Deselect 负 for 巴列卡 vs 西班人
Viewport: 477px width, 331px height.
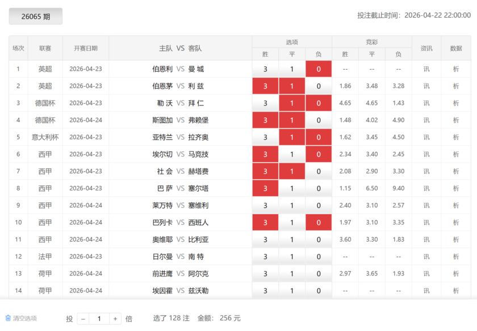pos(319,222)
